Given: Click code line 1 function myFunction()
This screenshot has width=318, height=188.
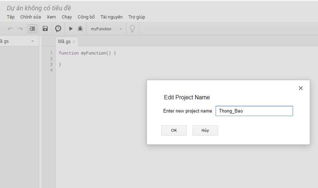Looking at the screenshot, I should [87, 53].
